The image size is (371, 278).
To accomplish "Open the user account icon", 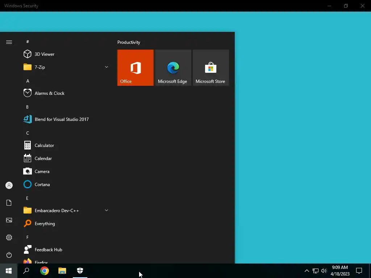I will [9, 185].
